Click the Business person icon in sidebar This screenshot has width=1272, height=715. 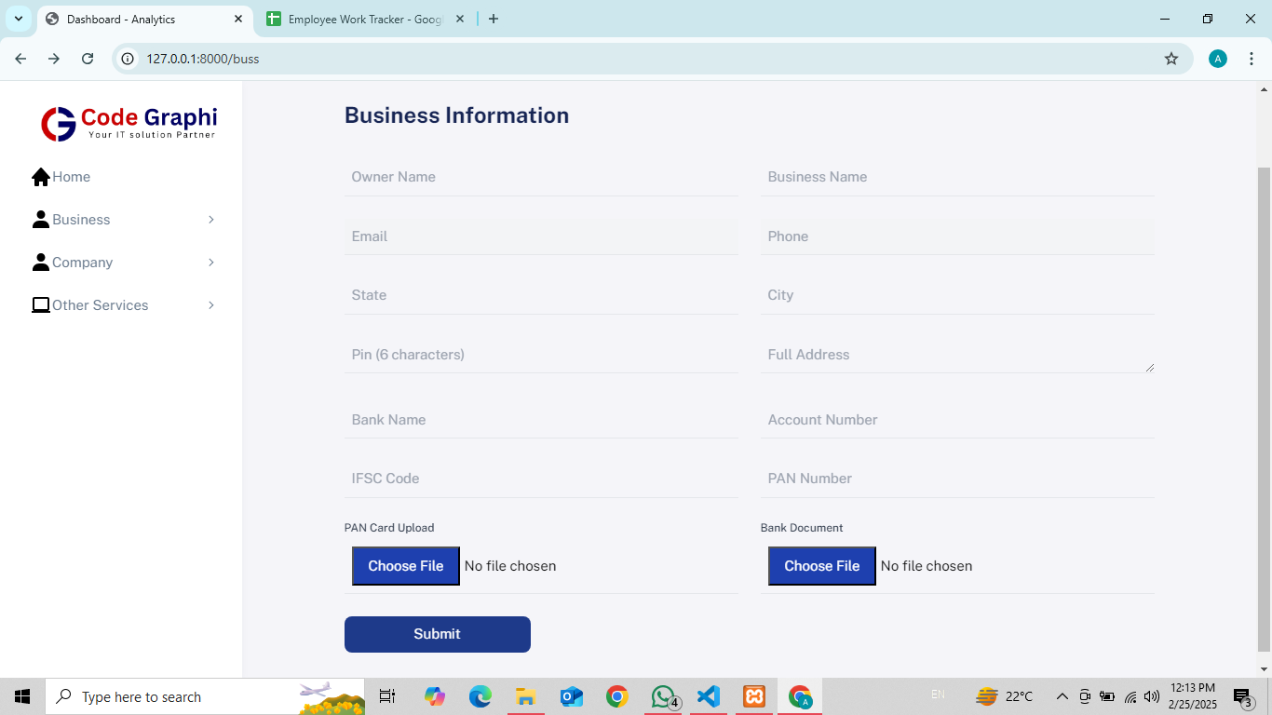click(x=40, y=220)
